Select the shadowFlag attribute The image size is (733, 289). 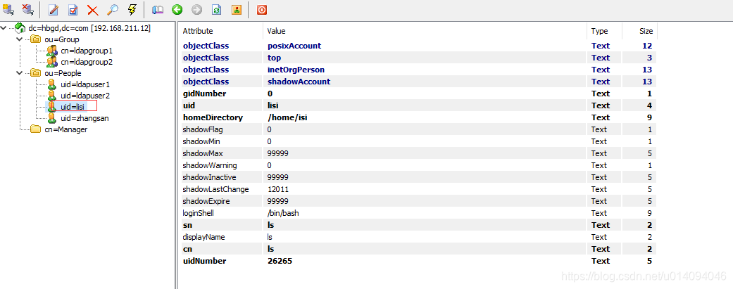[x=202, y=129]
